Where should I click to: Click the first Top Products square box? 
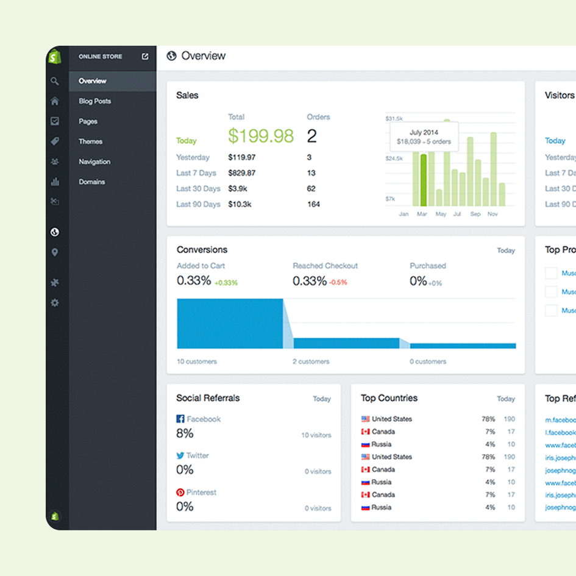[x=551, y=273]
